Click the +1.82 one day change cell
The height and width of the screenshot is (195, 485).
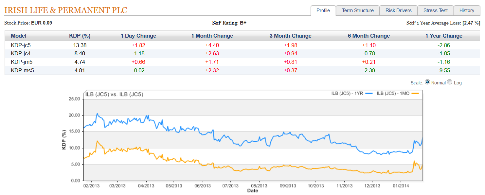click(x=138, y=45)
